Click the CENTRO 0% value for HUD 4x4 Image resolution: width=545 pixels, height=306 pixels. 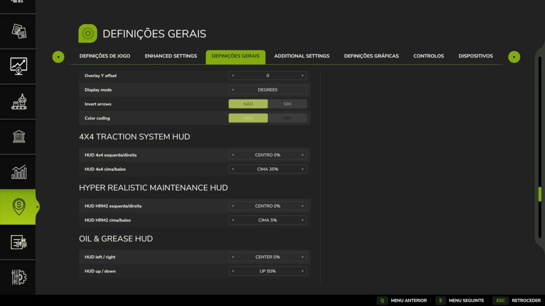tap(268, 155)
